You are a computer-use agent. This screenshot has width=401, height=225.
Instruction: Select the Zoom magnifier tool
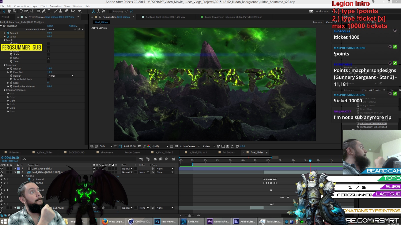[x=14, y=11]
